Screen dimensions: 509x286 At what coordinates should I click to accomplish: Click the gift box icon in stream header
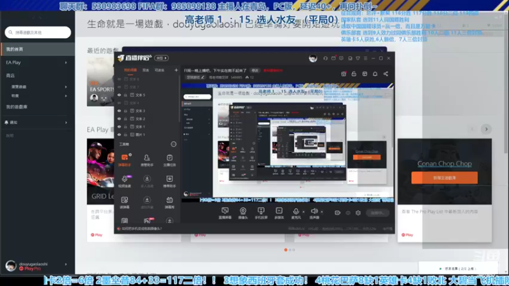[x=344, y=74]
